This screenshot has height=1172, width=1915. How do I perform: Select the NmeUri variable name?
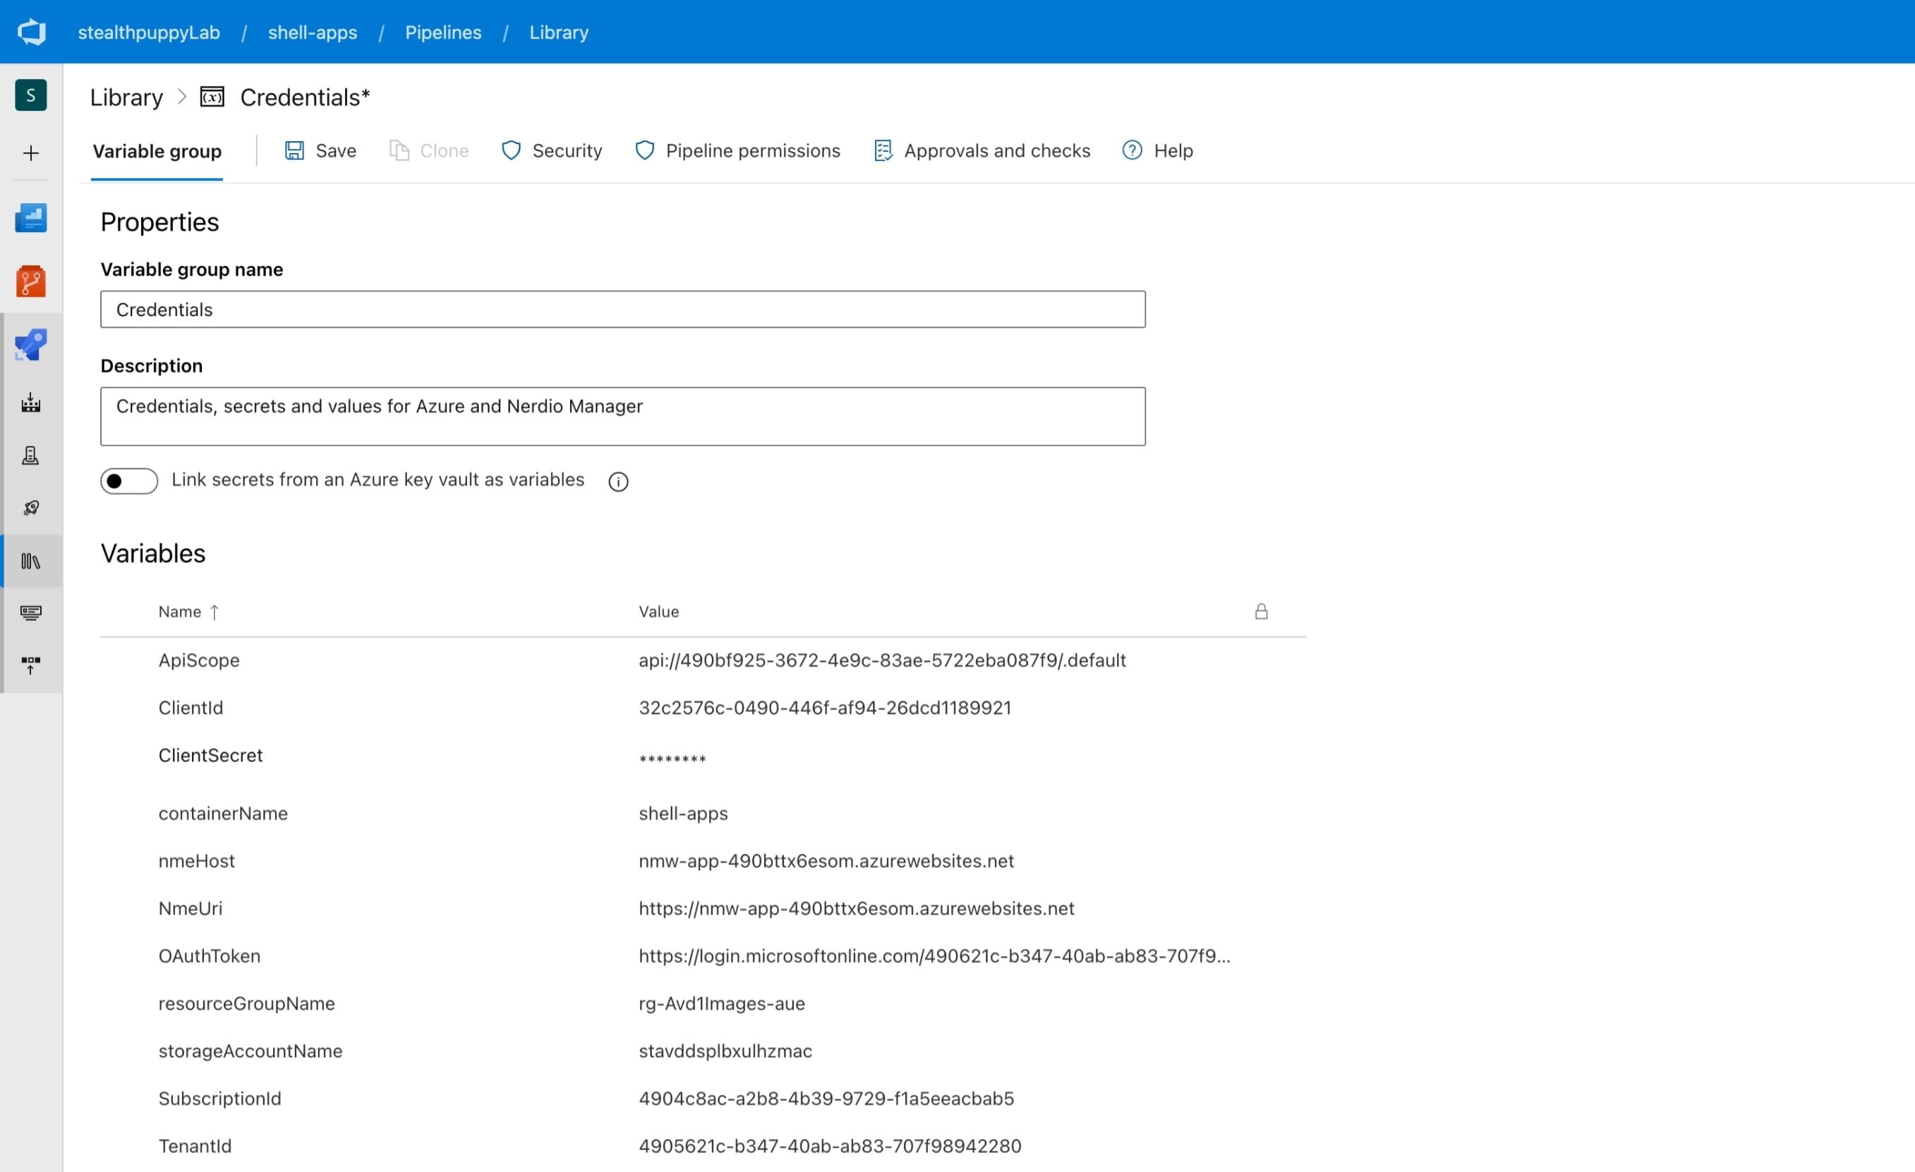tap(191, 908)
